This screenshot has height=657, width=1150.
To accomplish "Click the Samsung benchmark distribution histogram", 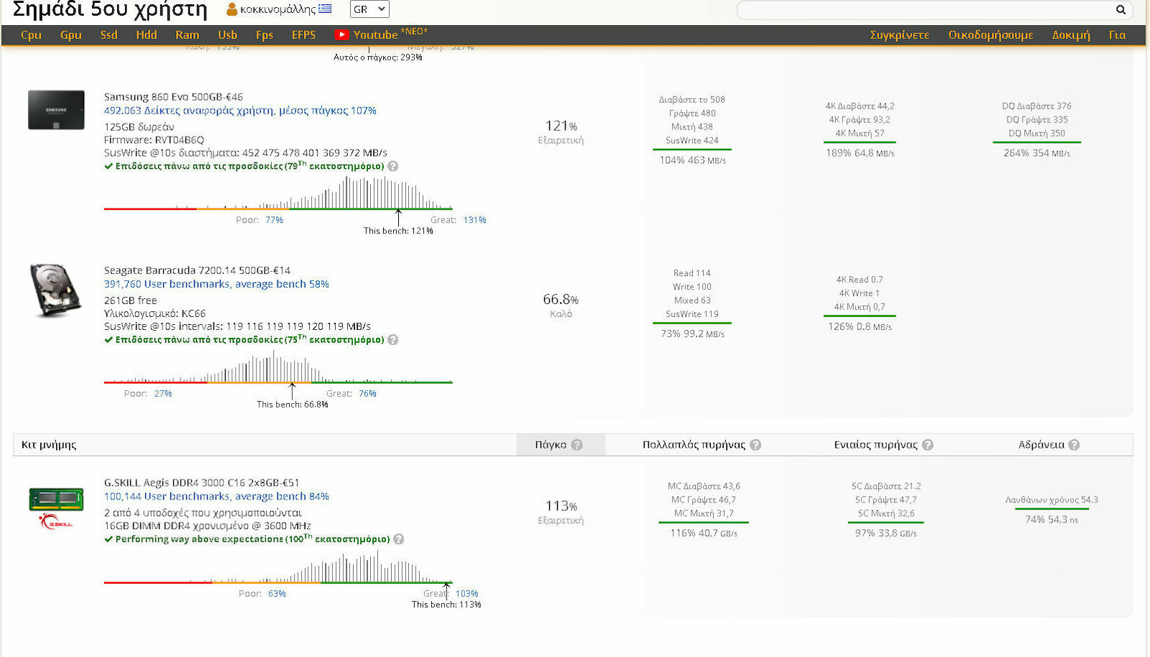I will [278, 193].
